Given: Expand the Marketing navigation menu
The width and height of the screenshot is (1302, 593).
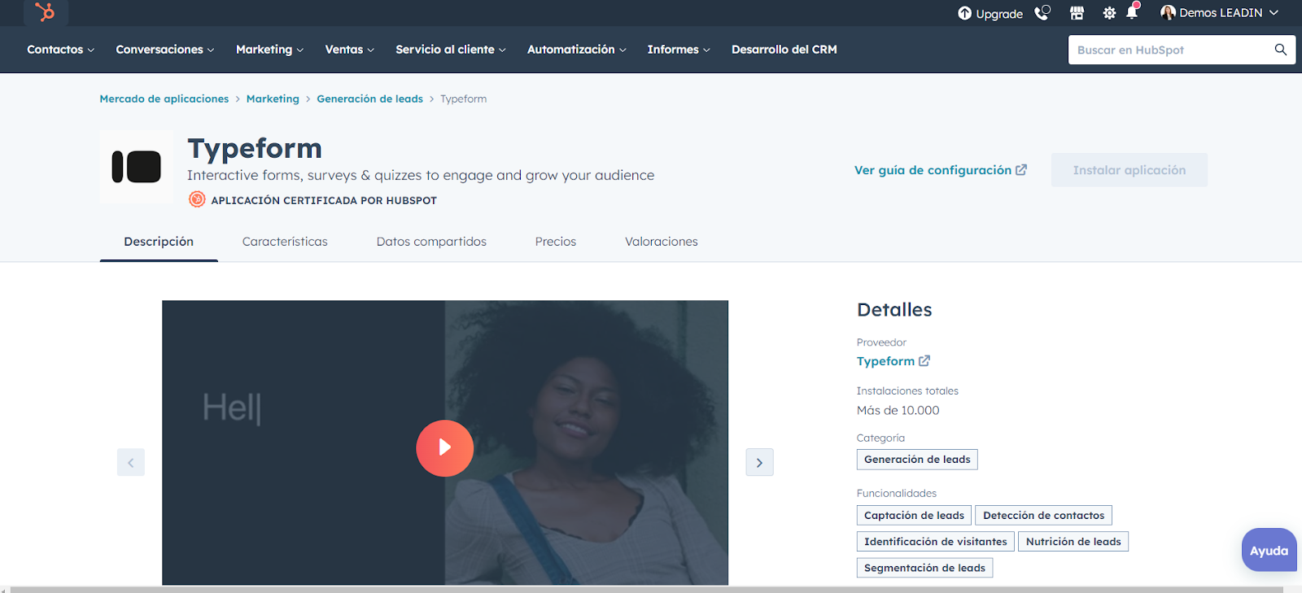Looking at the screenshot, I should (269, 50).
